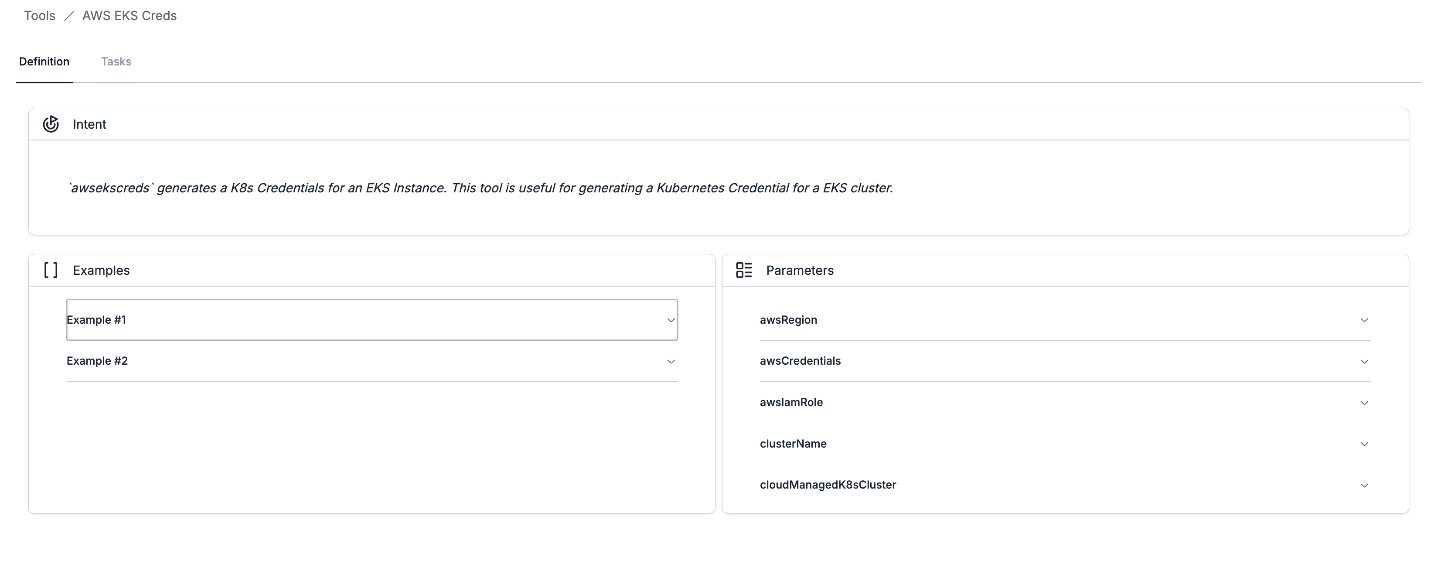Click the Intent target icon
This screenshot has width=1431, height=561.
click(51, 123)
